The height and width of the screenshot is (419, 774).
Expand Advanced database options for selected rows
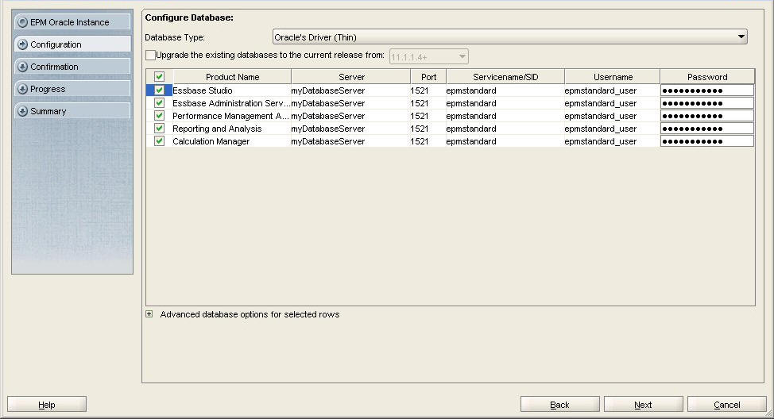149,314
